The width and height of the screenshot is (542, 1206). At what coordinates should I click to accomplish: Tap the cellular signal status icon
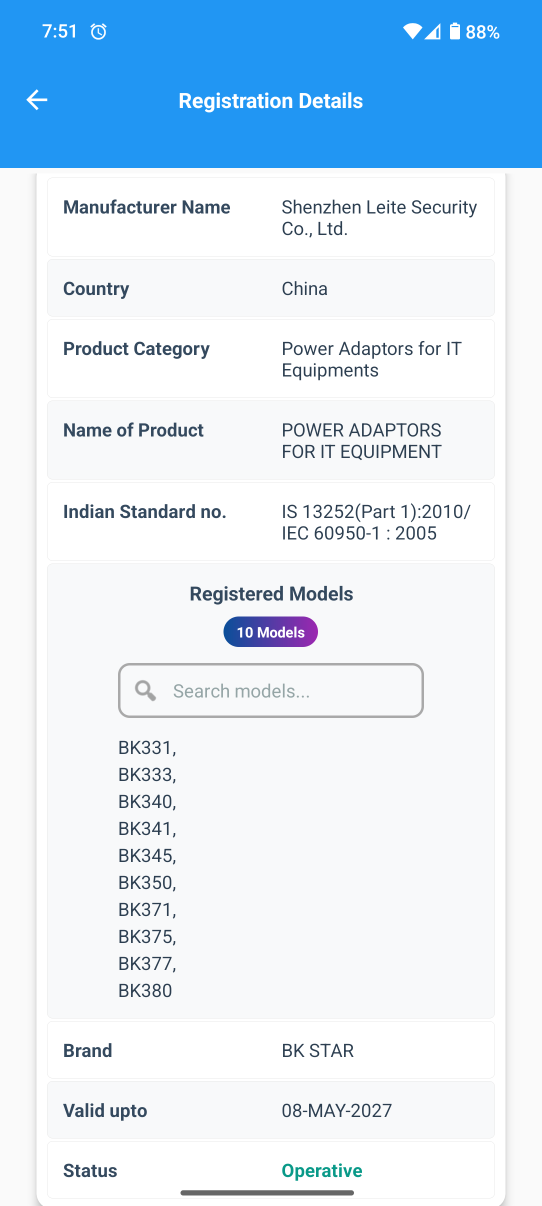[433, 31]
